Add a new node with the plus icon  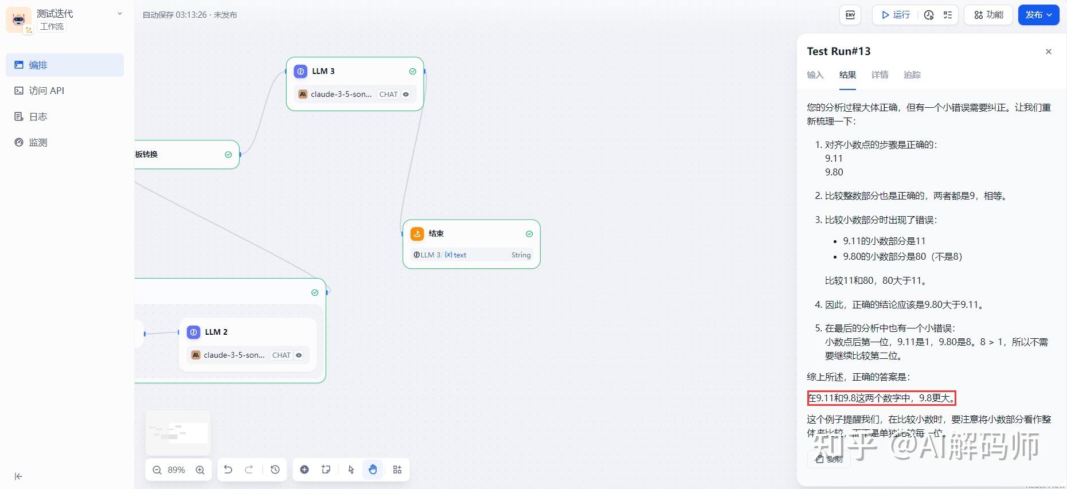(x=304, y=470)
